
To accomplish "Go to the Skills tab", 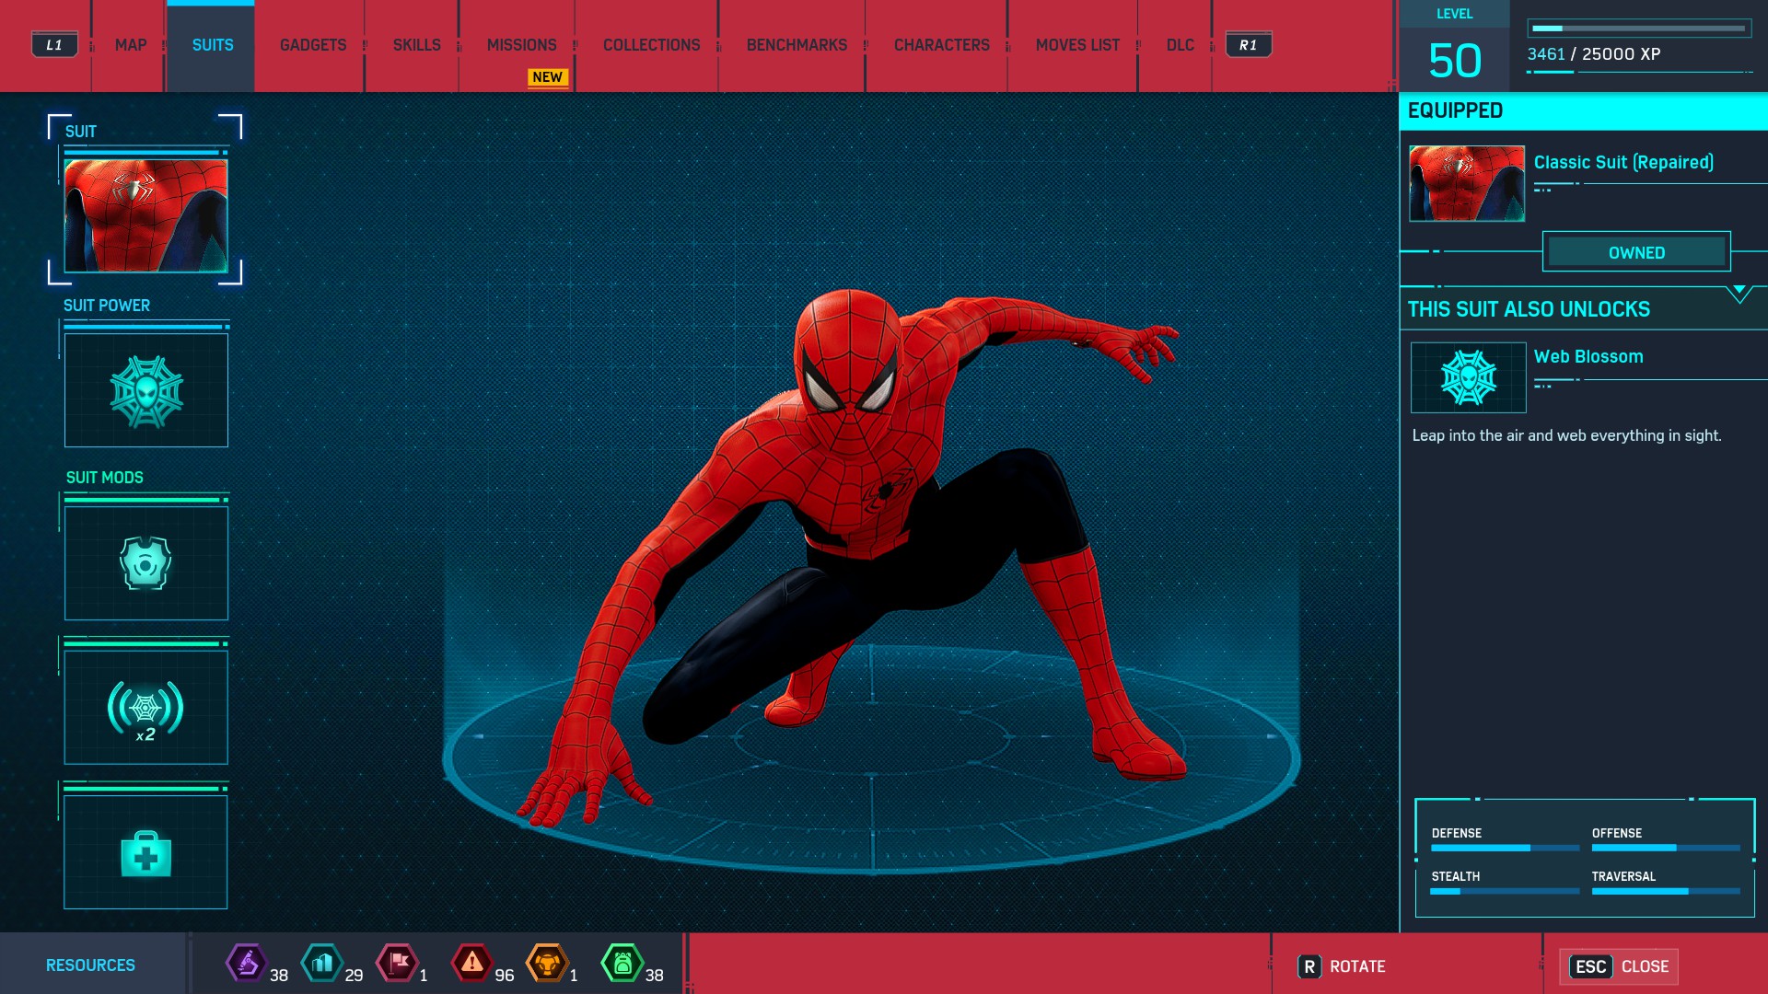I will (x=416, y=45).
